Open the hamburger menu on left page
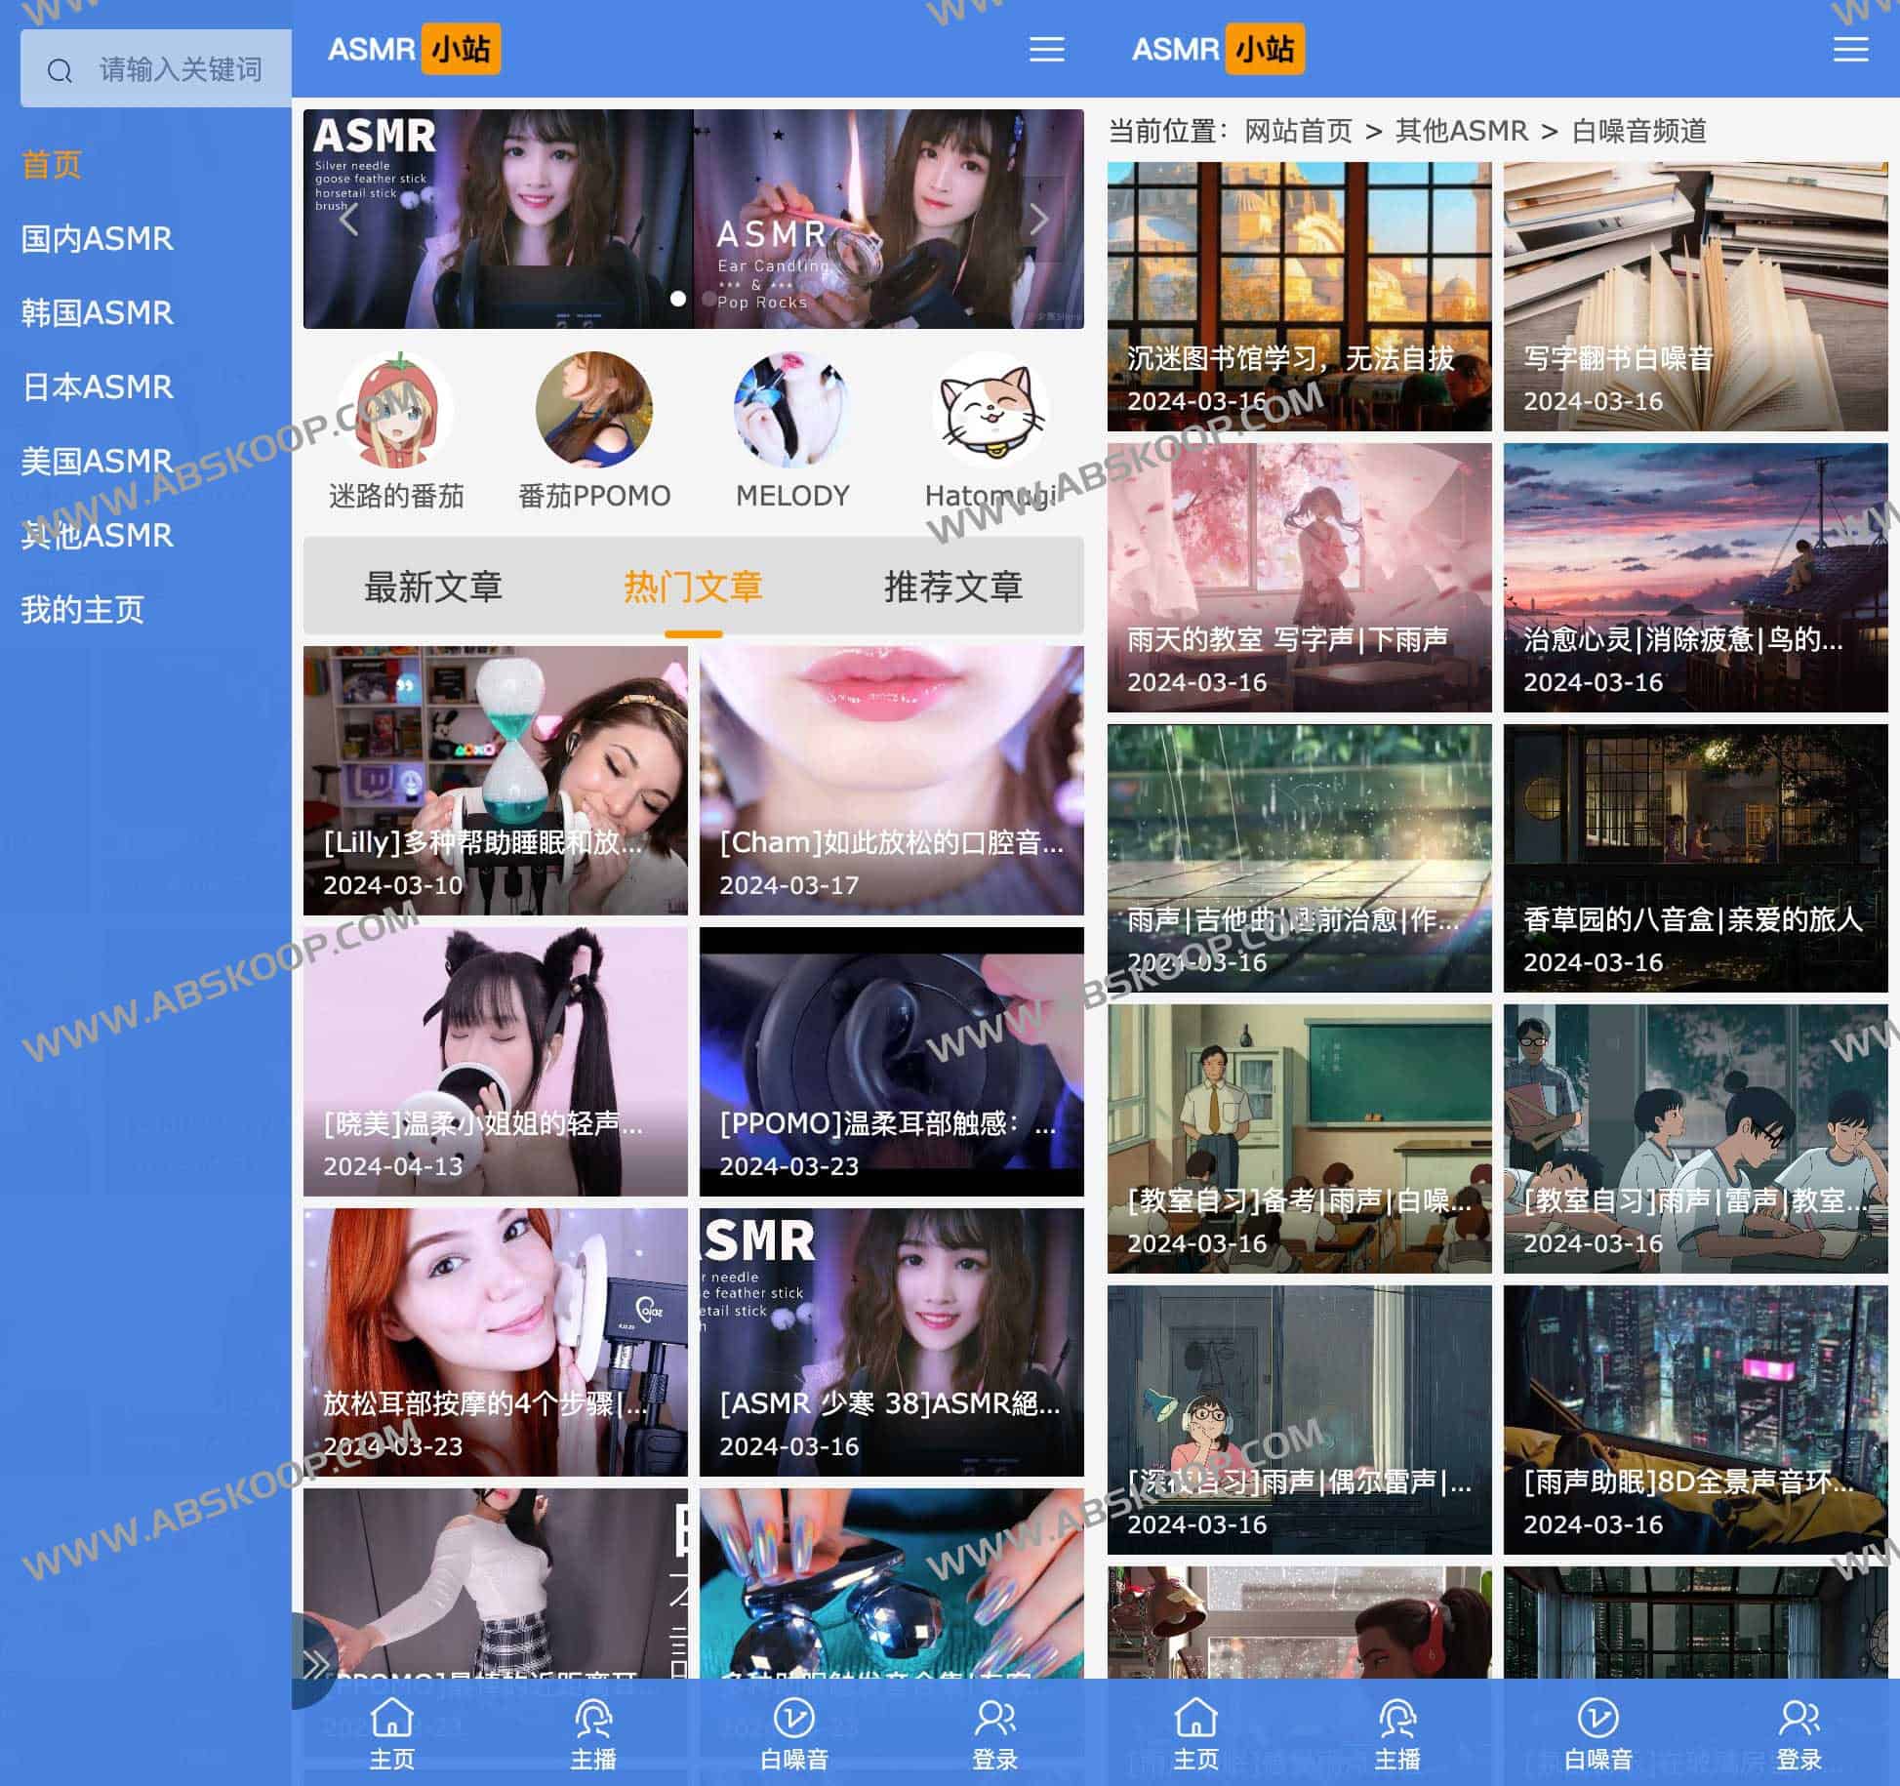Viewport: 1900px width, 1786px height. (x=1046, y=51)
